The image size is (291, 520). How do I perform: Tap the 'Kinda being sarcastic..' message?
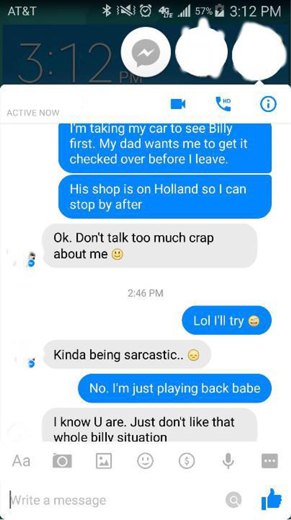[x=127, y=355]
